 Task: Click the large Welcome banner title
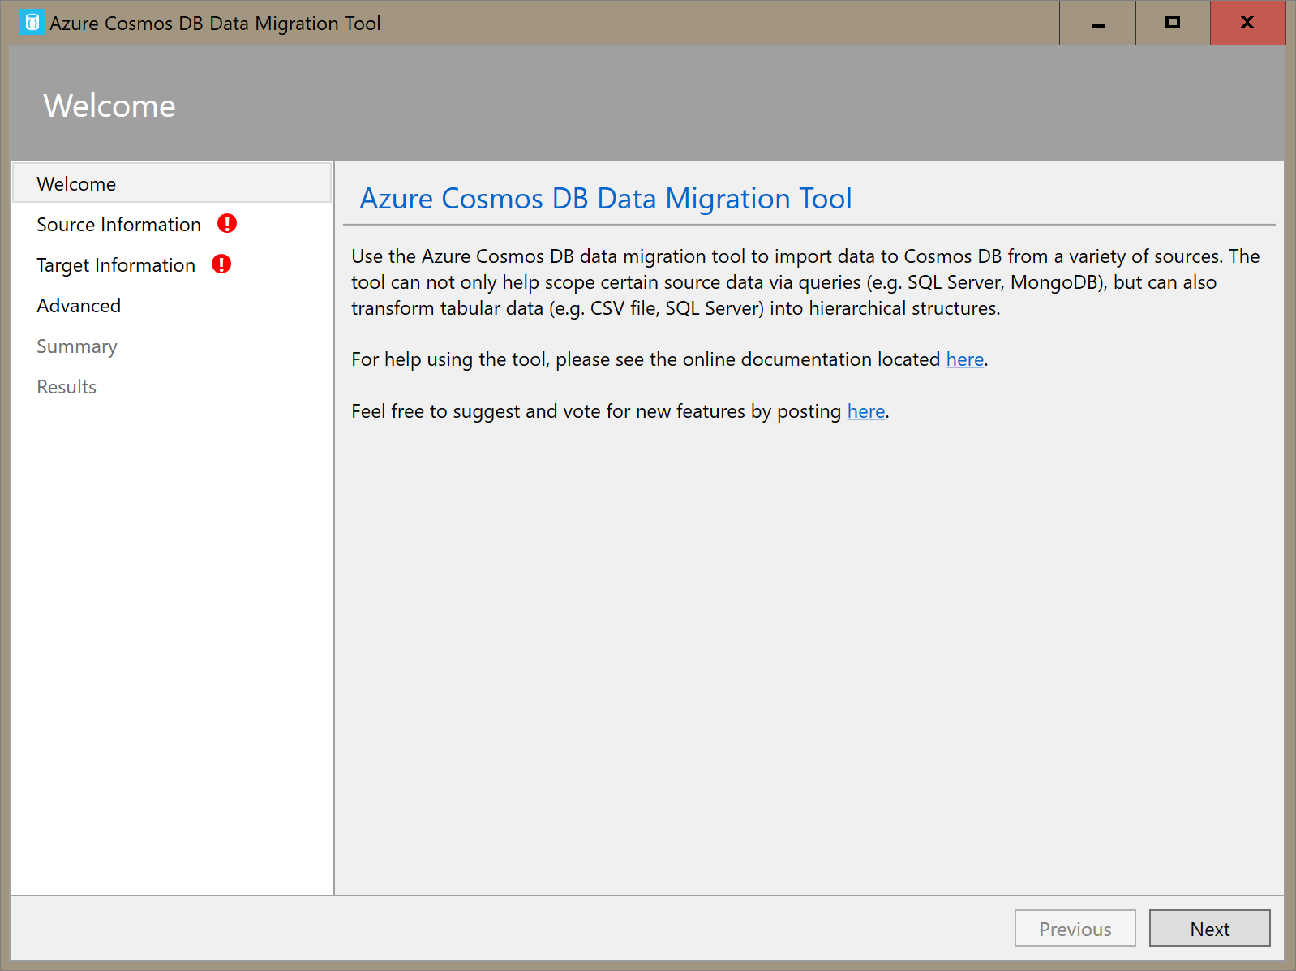pyautogui.click(x=109, y=106)
